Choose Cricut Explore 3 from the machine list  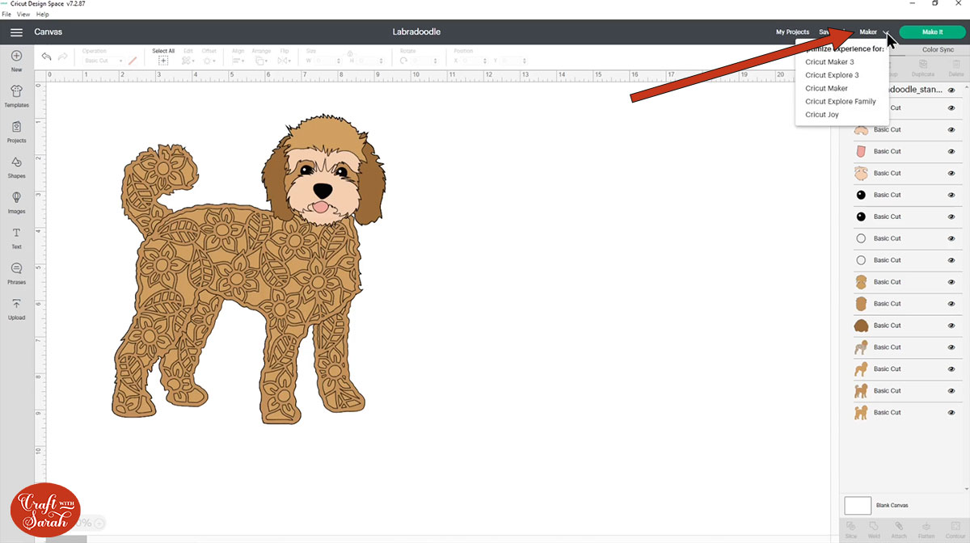pyautogui.click(x=832, y=75)
